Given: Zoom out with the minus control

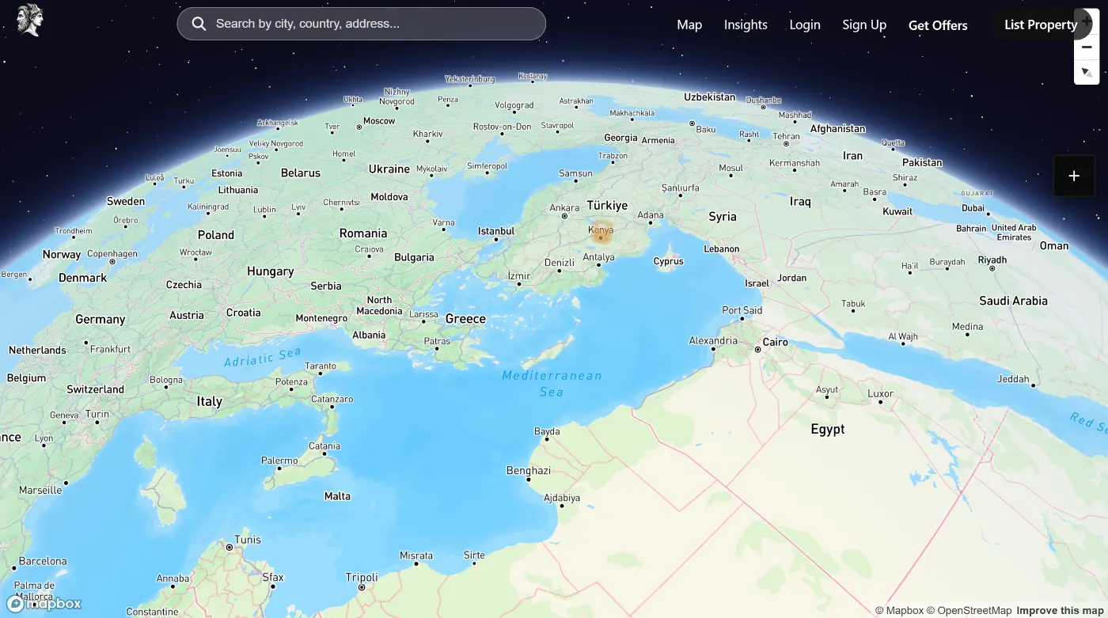Looking at the screenshot, I should (x=1087, y=47).
